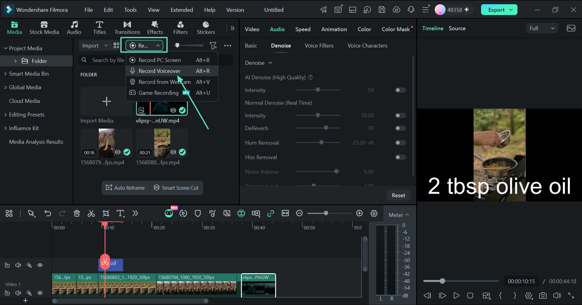Click the Reset button
Screen dimensions: 582x305
[x=398, y=195]
